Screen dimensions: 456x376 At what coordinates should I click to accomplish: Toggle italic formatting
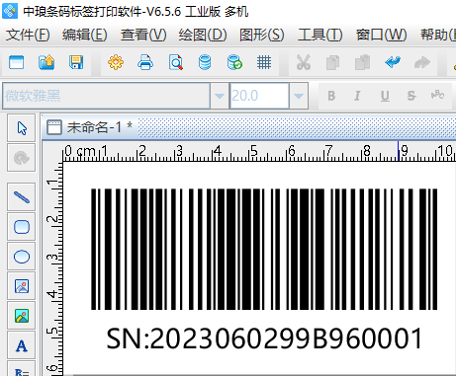(357, 96)
